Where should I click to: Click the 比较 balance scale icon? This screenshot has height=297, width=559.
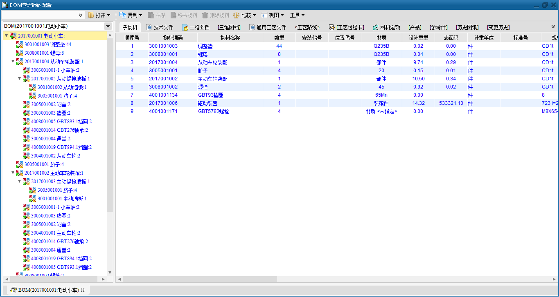(x=237, y=15)
